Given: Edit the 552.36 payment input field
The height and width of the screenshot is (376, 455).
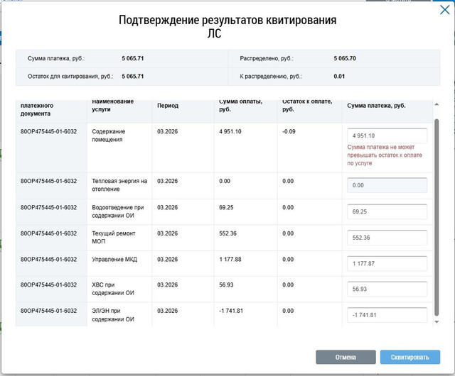Looking at the screenshot, I should pos(387,238).
